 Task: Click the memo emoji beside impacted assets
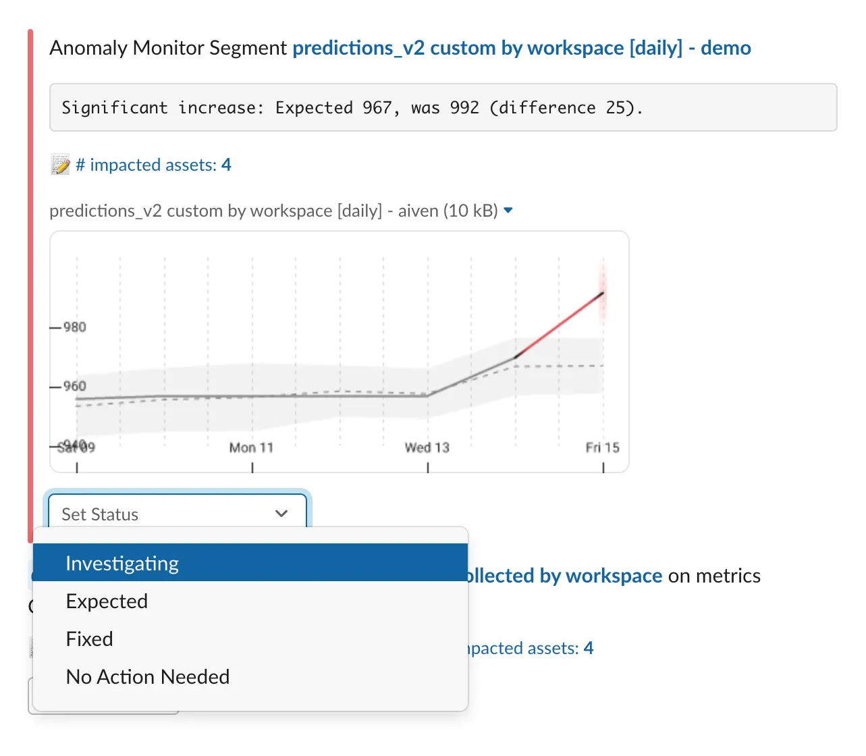click(x=61, y=164)
